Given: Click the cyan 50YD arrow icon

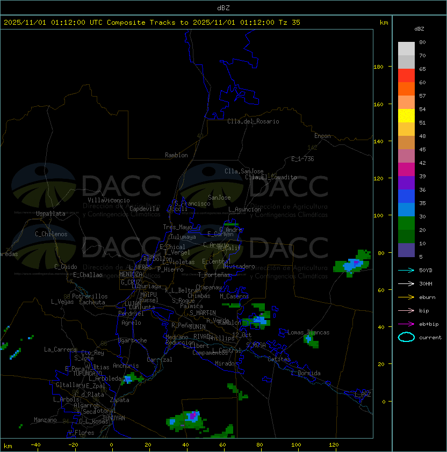Looking at the screenshot, I should point(406,270).
